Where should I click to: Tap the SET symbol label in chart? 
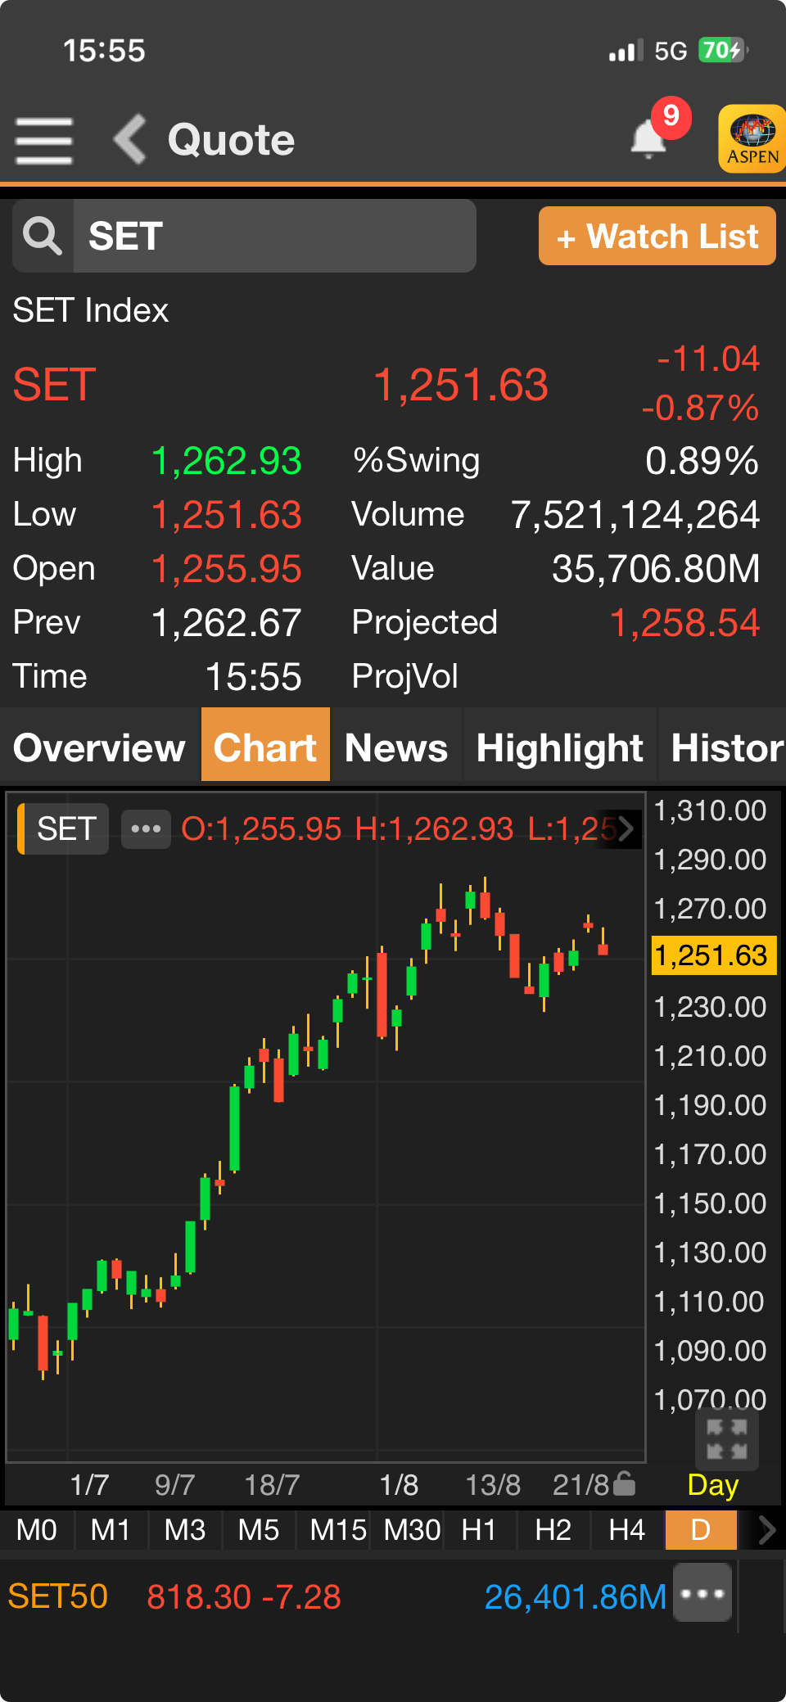pyautogui.click(x=64, y=828)
